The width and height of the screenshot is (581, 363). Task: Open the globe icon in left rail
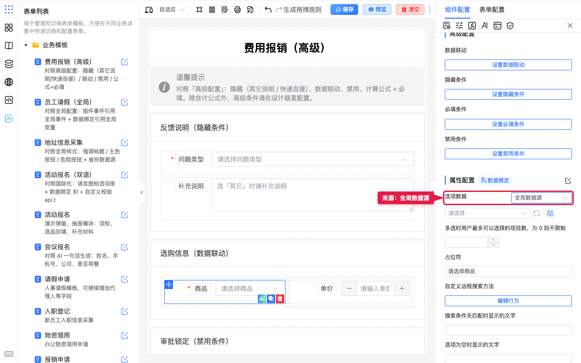pyautogui.click(x=9, y=82)
